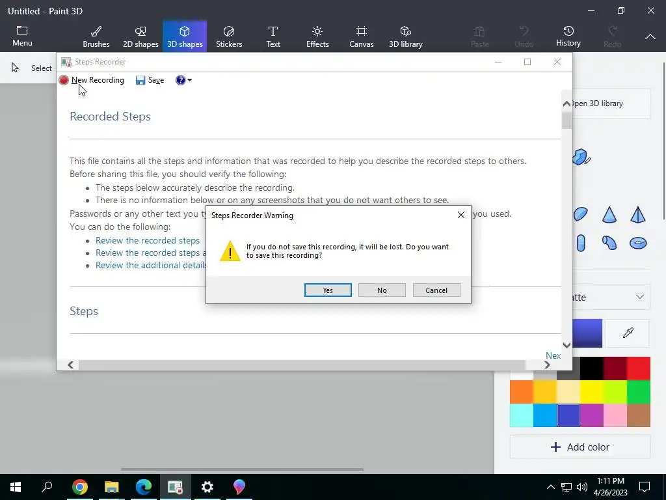Pick the orange color swatch
The image size is (666, 500).
tap(521, 392)
